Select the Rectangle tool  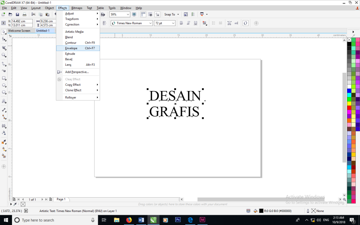click(4, 78)
